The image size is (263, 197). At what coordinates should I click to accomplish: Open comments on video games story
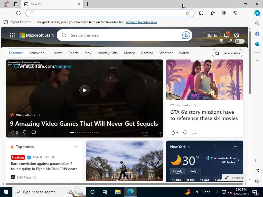pos(34,133)
